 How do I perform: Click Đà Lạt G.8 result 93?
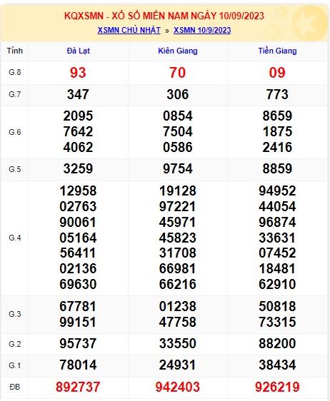78,73
